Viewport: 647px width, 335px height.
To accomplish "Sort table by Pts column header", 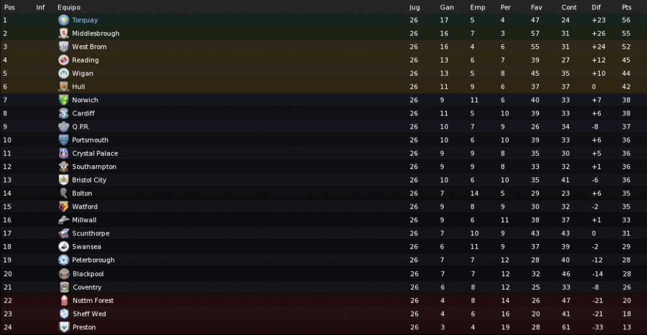I will (627, 7).
